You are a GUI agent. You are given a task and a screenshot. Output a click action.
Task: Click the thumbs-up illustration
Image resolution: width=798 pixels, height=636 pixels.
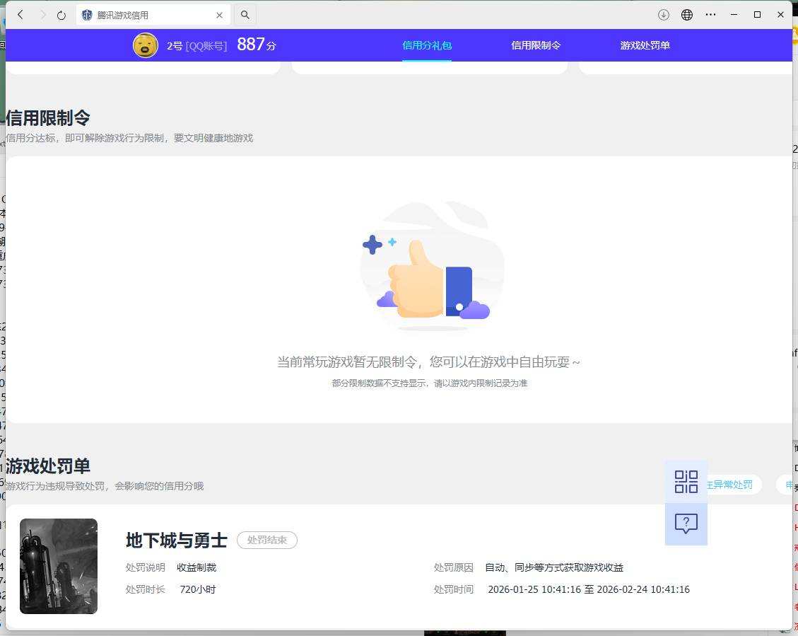pyautogui.click(x=432, y=266)
